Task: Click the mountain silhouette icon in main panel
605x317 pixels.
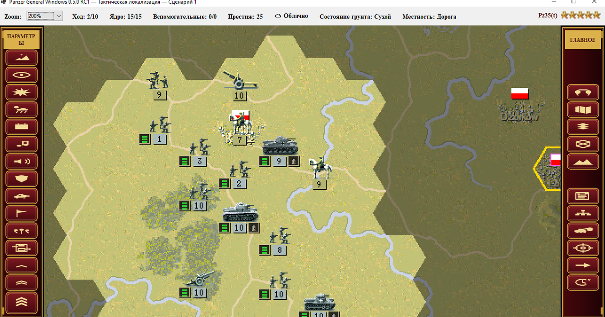Action: pos(582,162)
